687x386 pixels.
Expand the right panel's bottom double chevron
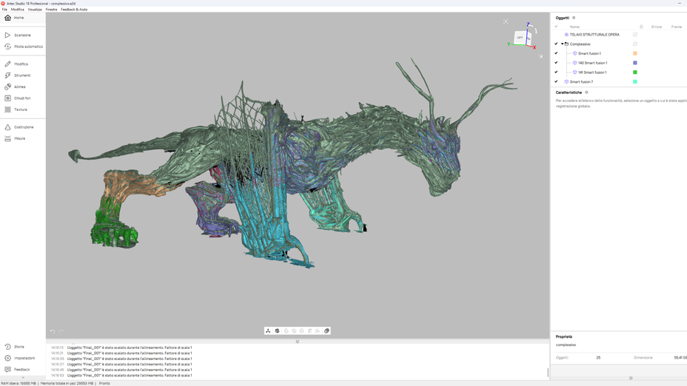tap(631, 378)
